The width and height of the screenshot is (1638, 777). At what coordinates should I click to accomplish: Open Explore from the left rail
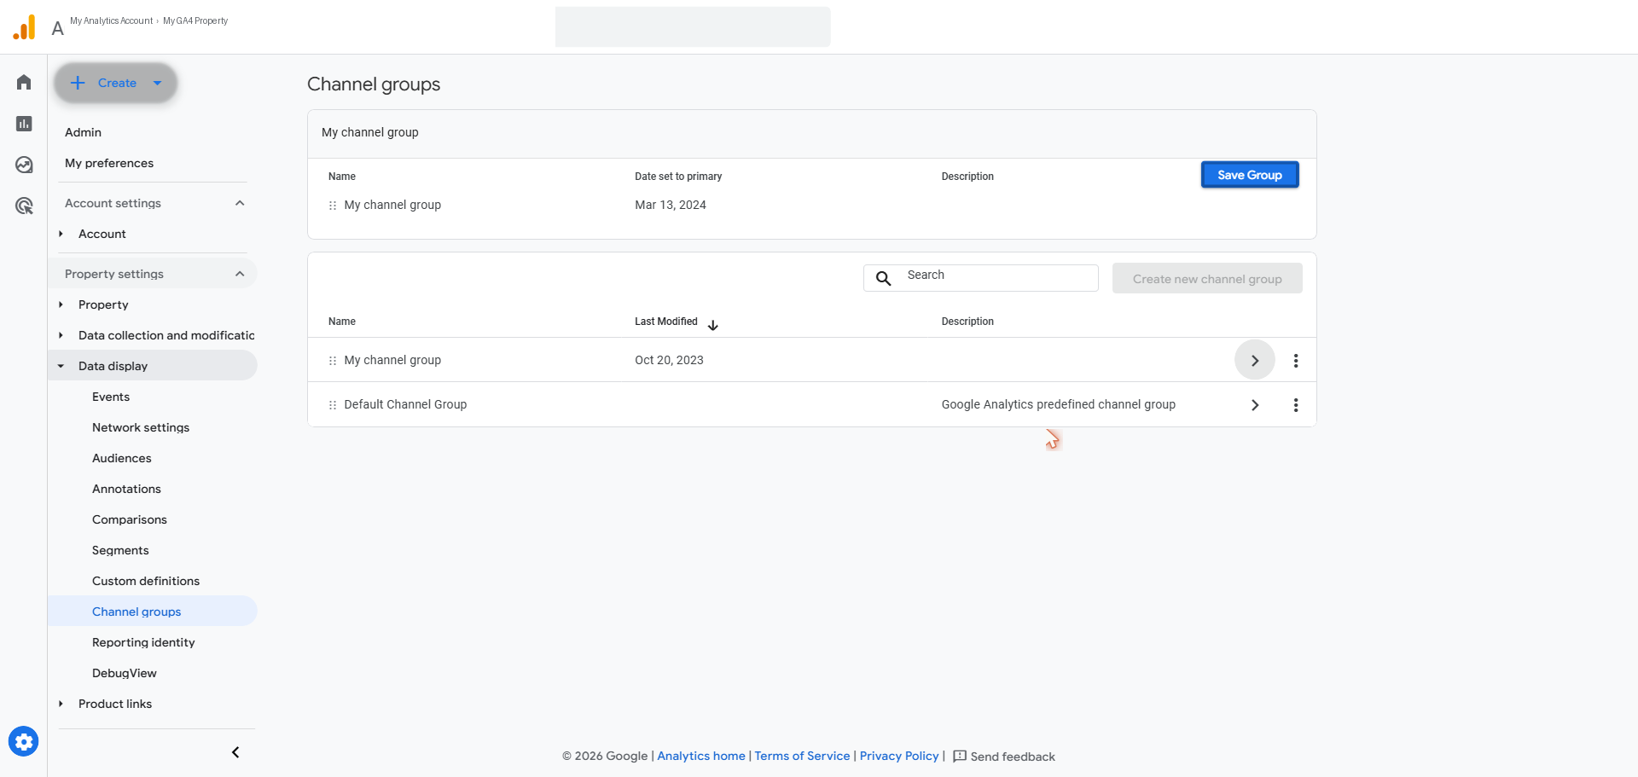[x=24, y=165]
